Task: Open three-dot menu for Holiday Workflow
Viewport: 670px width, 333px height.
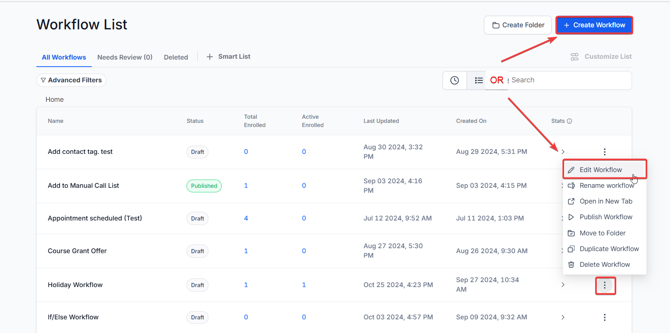Action: click(x=605, y=285)
